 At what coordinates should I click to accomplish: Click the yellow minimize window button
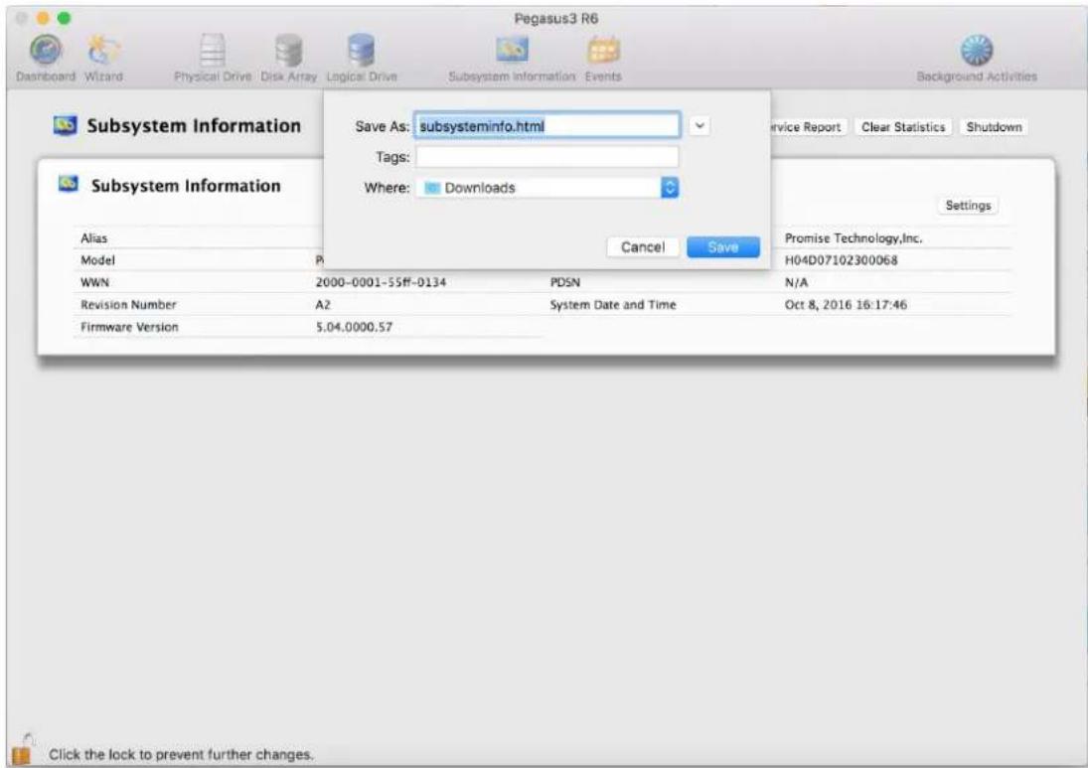point(43,18)
